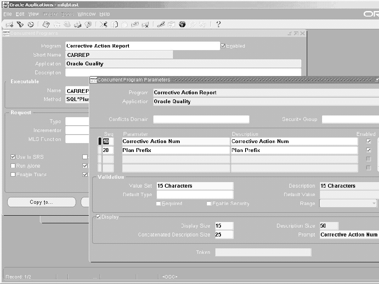Click the Close Form toolbar icon
The width and height of the screenshot is (379, 284).
click(88, 24)
